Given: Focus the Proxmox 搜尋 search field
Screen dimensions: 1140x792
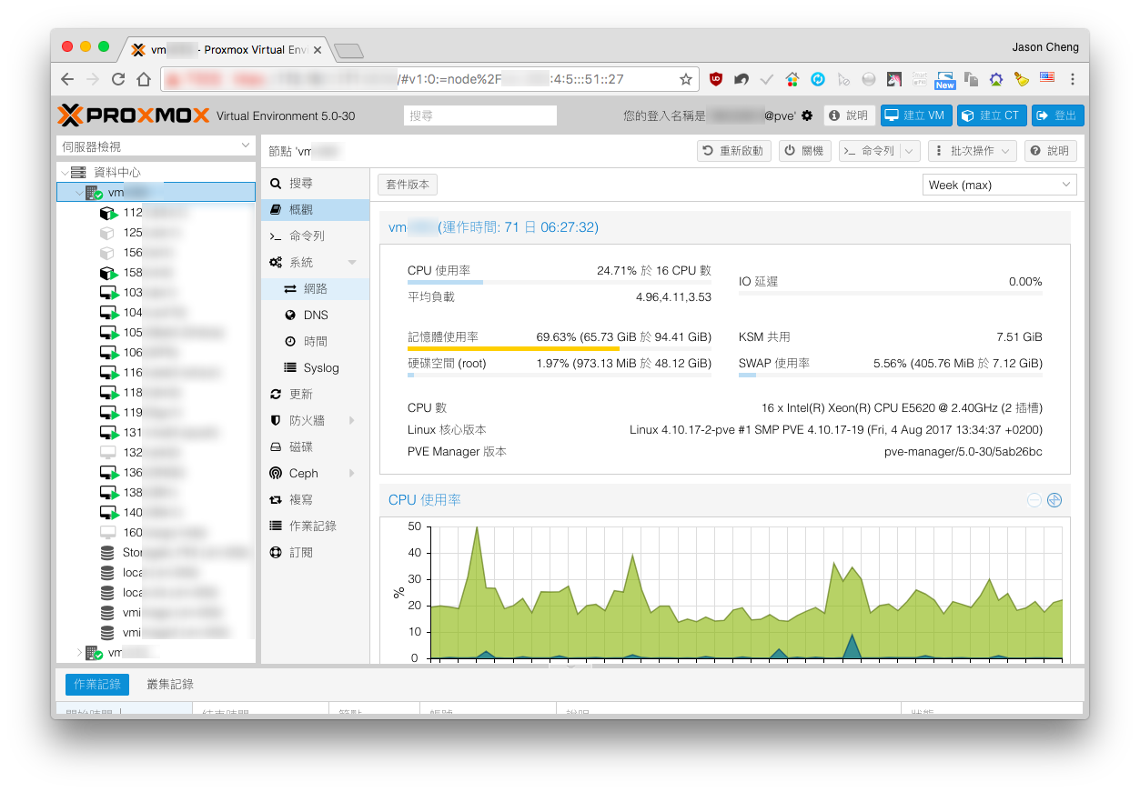Looking at the screenshot, I should tap(480, 115).
